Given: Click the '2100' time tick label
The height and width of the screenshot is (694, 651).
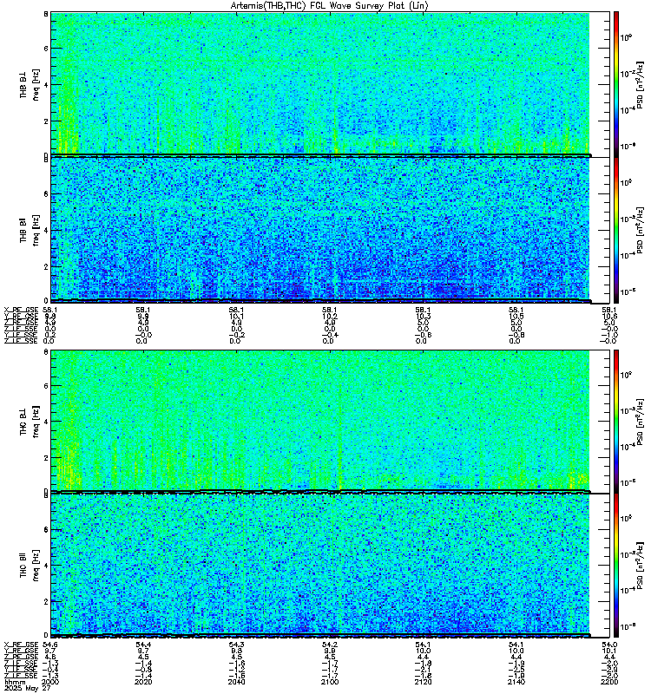Looking at the screenshot, I should pyautogui.click(x=330, y=682).
